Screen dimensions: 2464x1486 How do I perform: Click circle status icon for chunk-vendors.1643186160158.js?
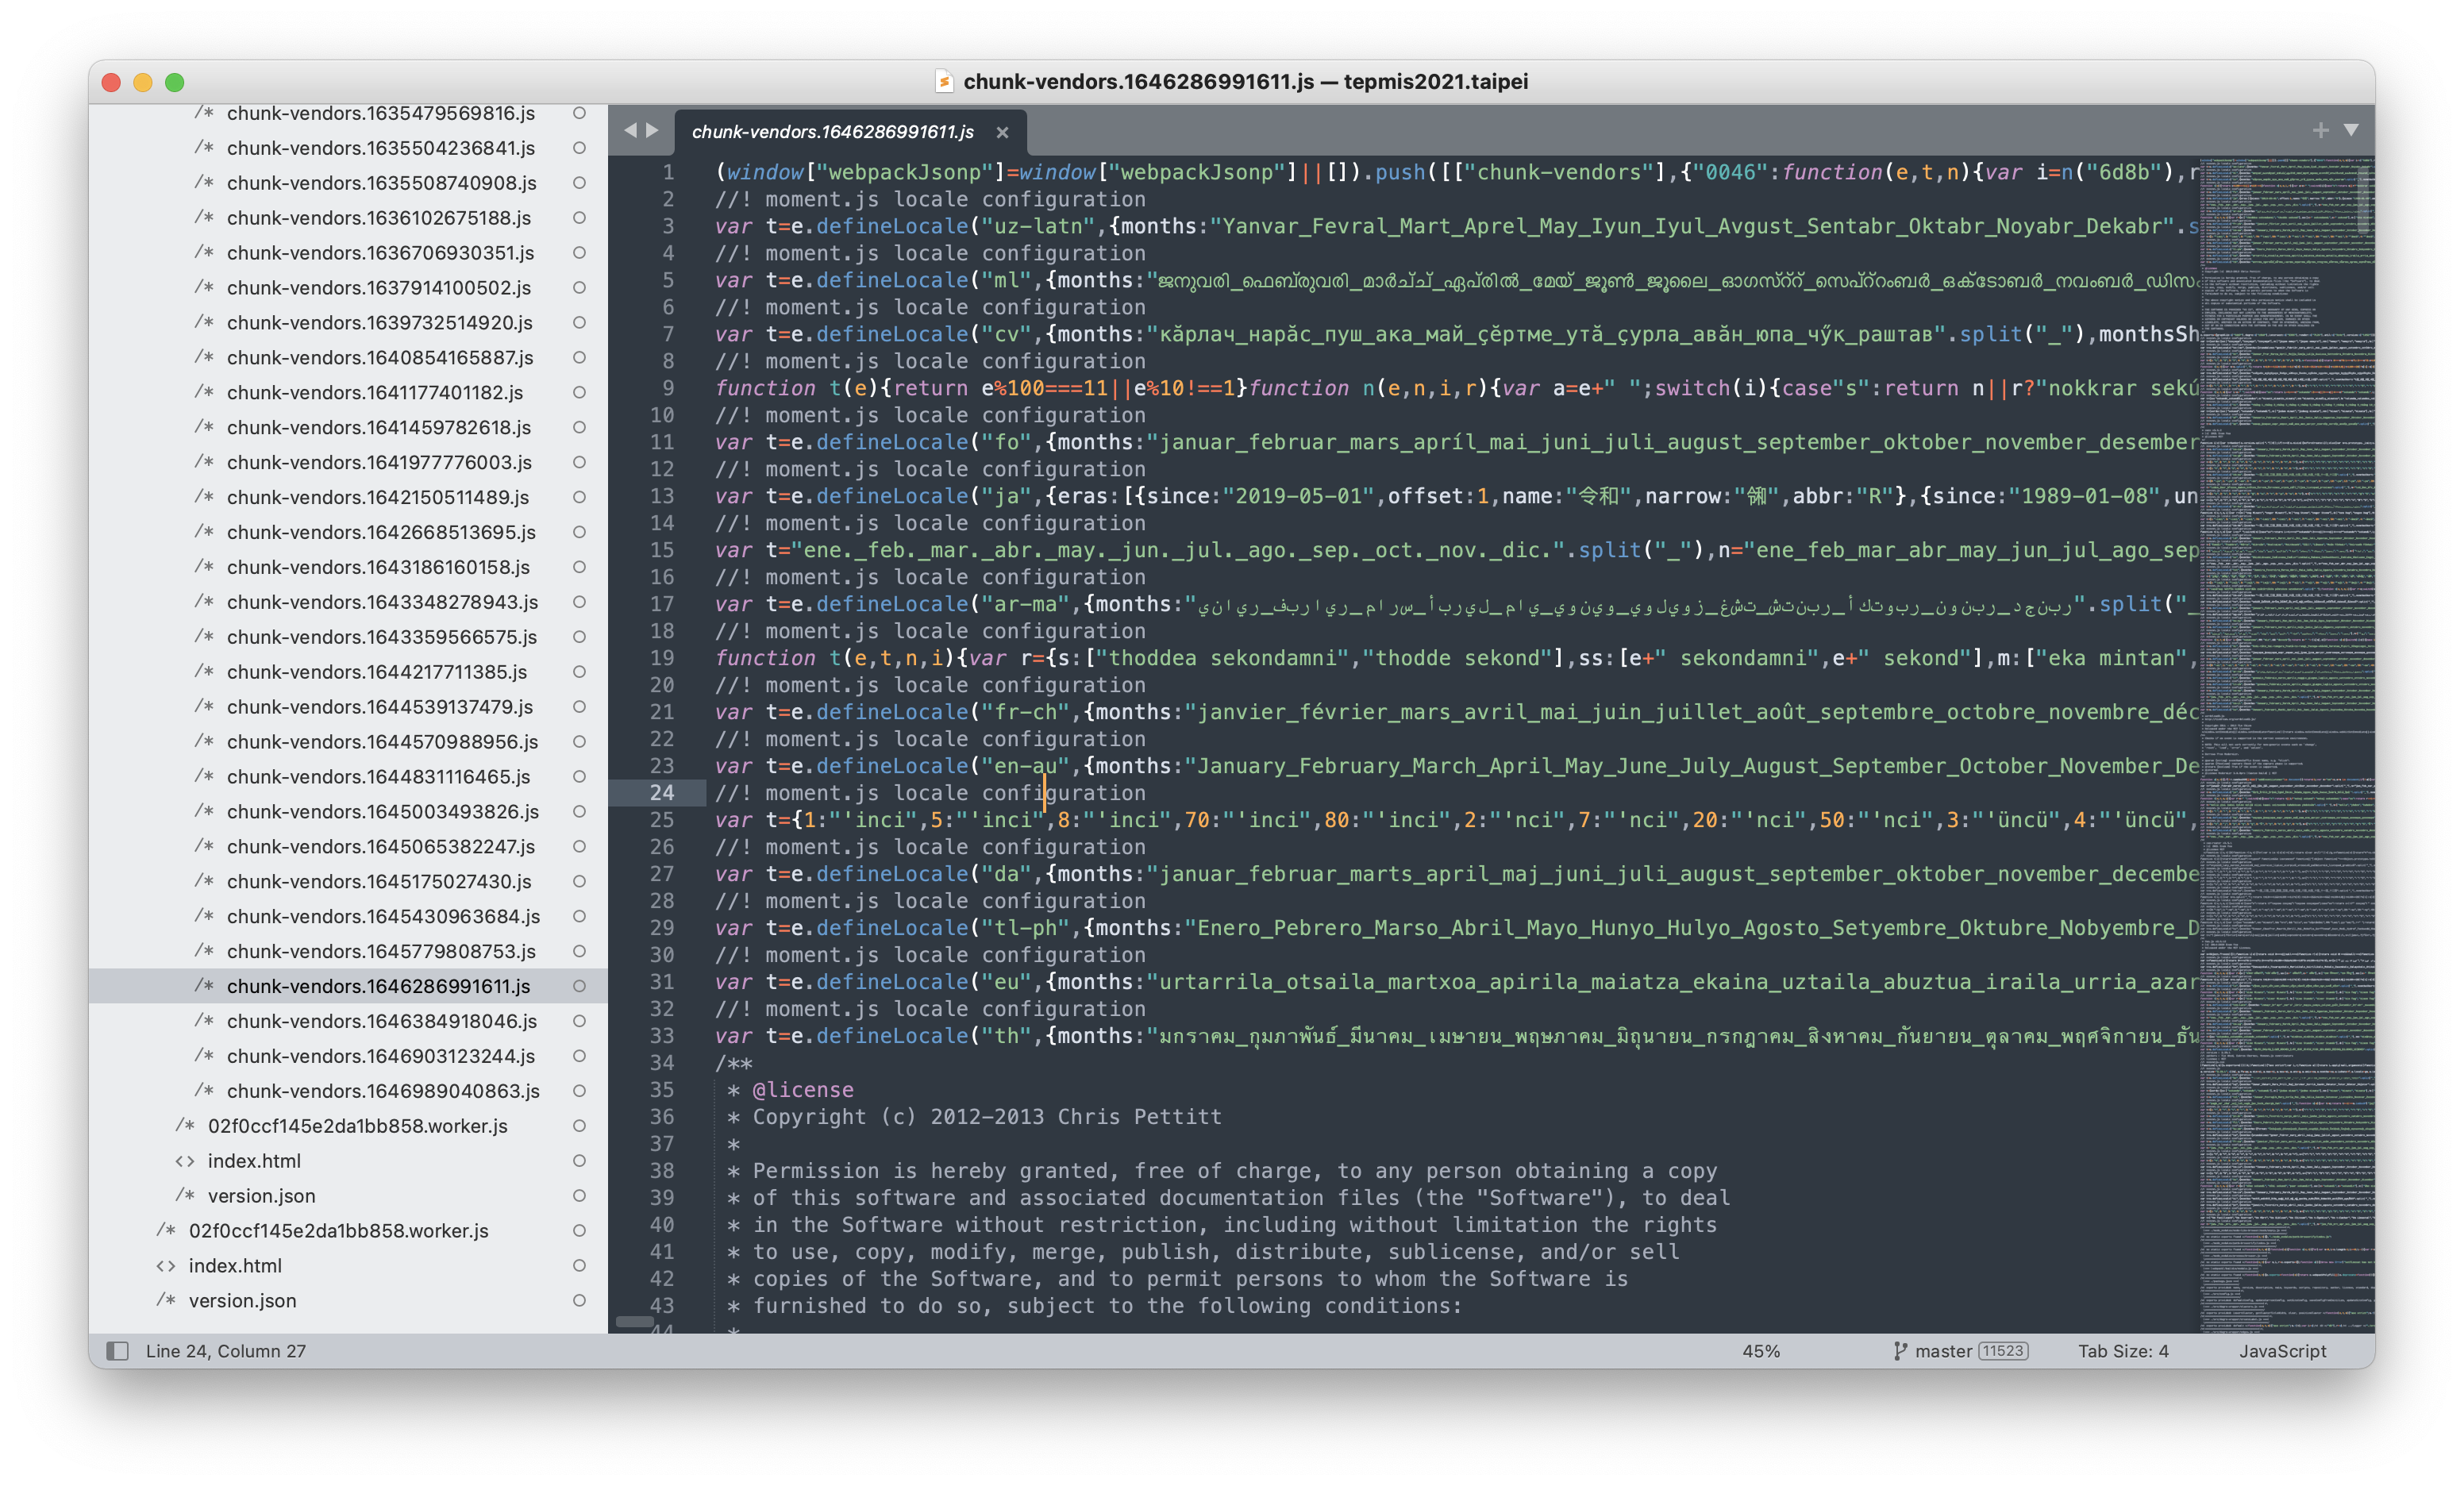[x=579, y=567]
